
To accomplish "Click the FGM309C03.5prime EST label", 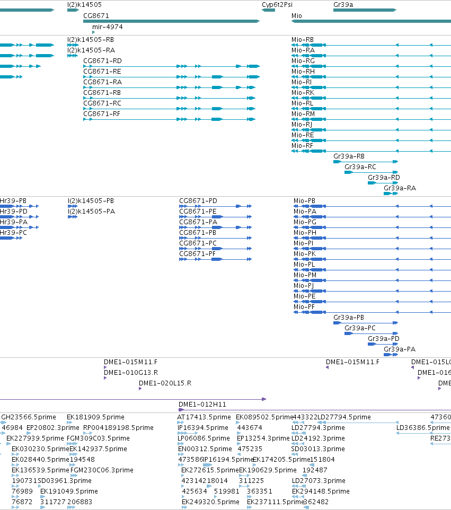I will [98, 438].
